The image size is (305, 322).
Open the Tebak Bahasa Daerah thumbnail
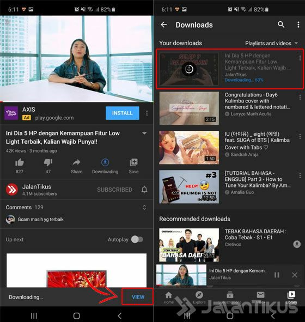(189, 245)
